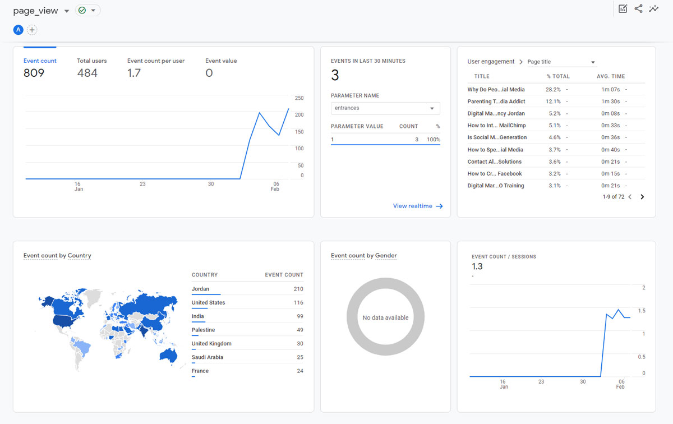Open the Insights sparkline icon

coord(654,8)
